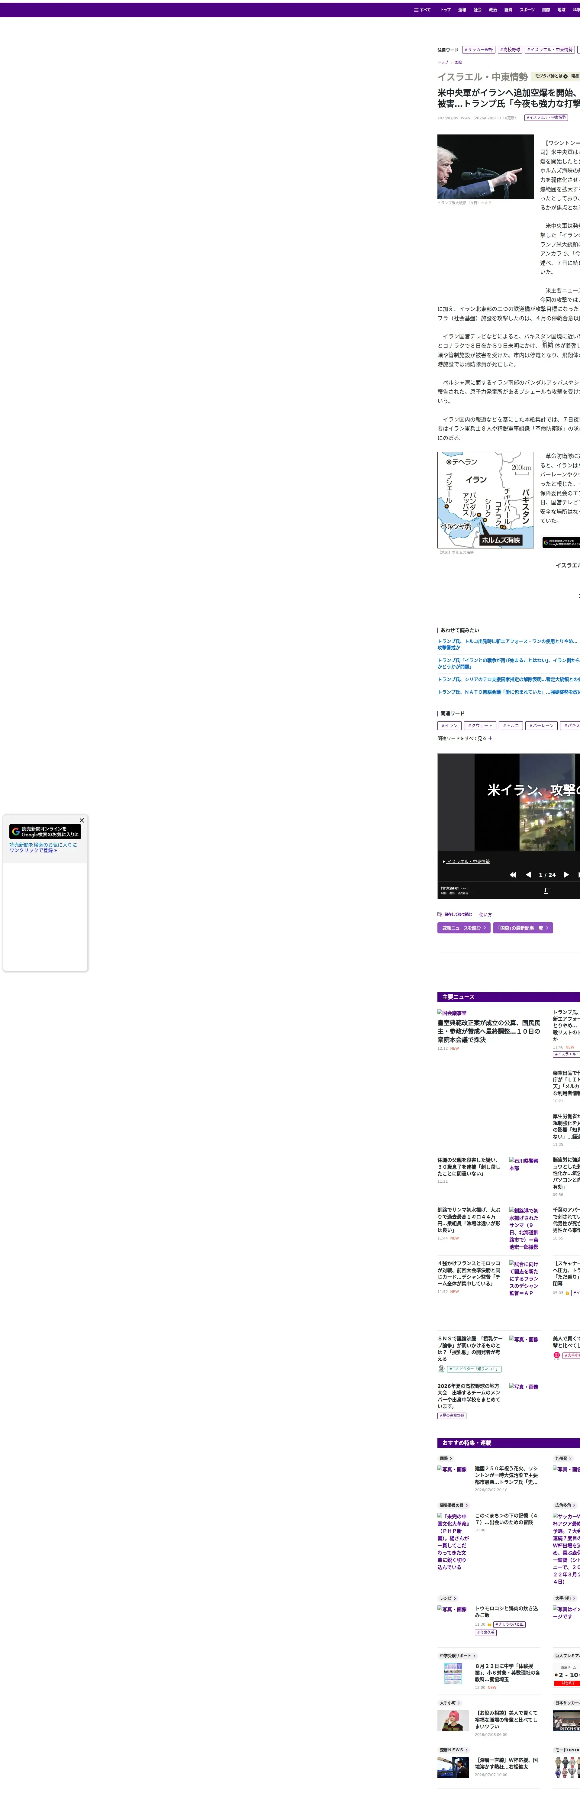The width and height of the screenshot is (580, 1813).
Task: Click the #高校野球 trending tag
Action: click(x=510, y=50)
